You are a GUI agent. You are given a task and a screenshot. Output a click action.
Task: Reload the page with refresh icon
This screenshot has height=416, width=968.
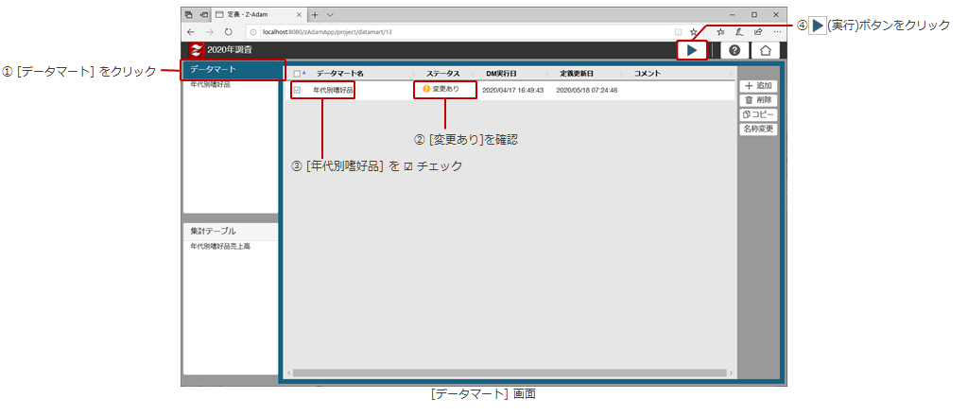click(x=228, y=31)
